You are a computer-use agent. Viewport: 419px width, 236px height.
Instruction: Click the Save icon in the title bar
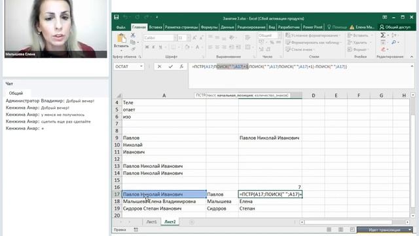(117, 18)
